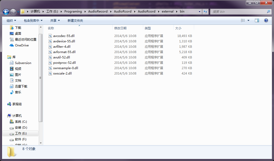274x161 pixels.
Task: Click the 新建文件夹 button
Action: [x=75, y=20]
